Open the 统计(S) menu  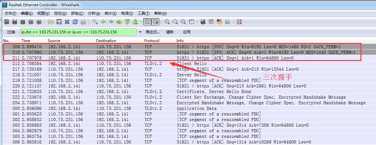click(111, 13)
